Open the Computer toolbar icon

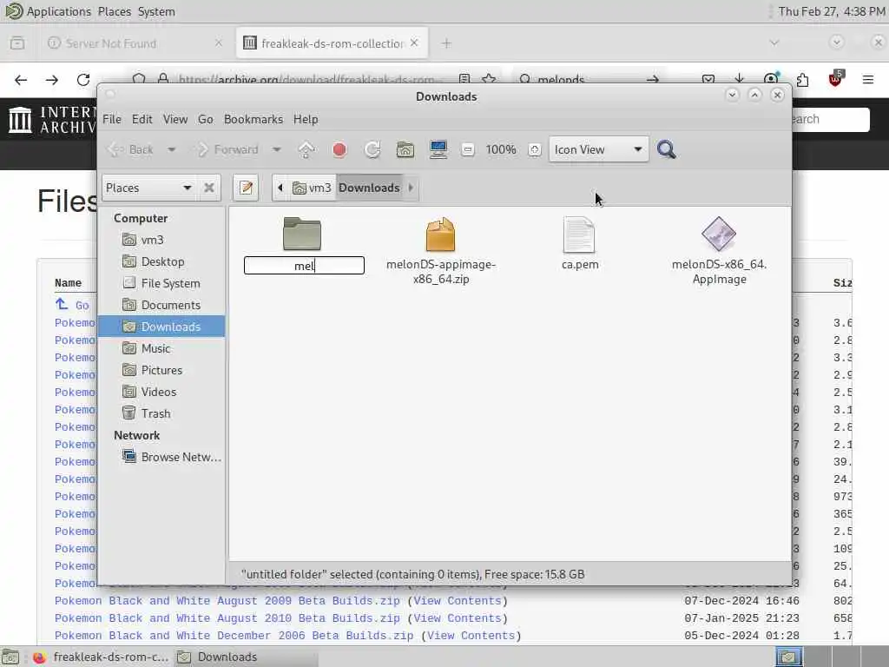pyautogui.click(x=438, y=149)
